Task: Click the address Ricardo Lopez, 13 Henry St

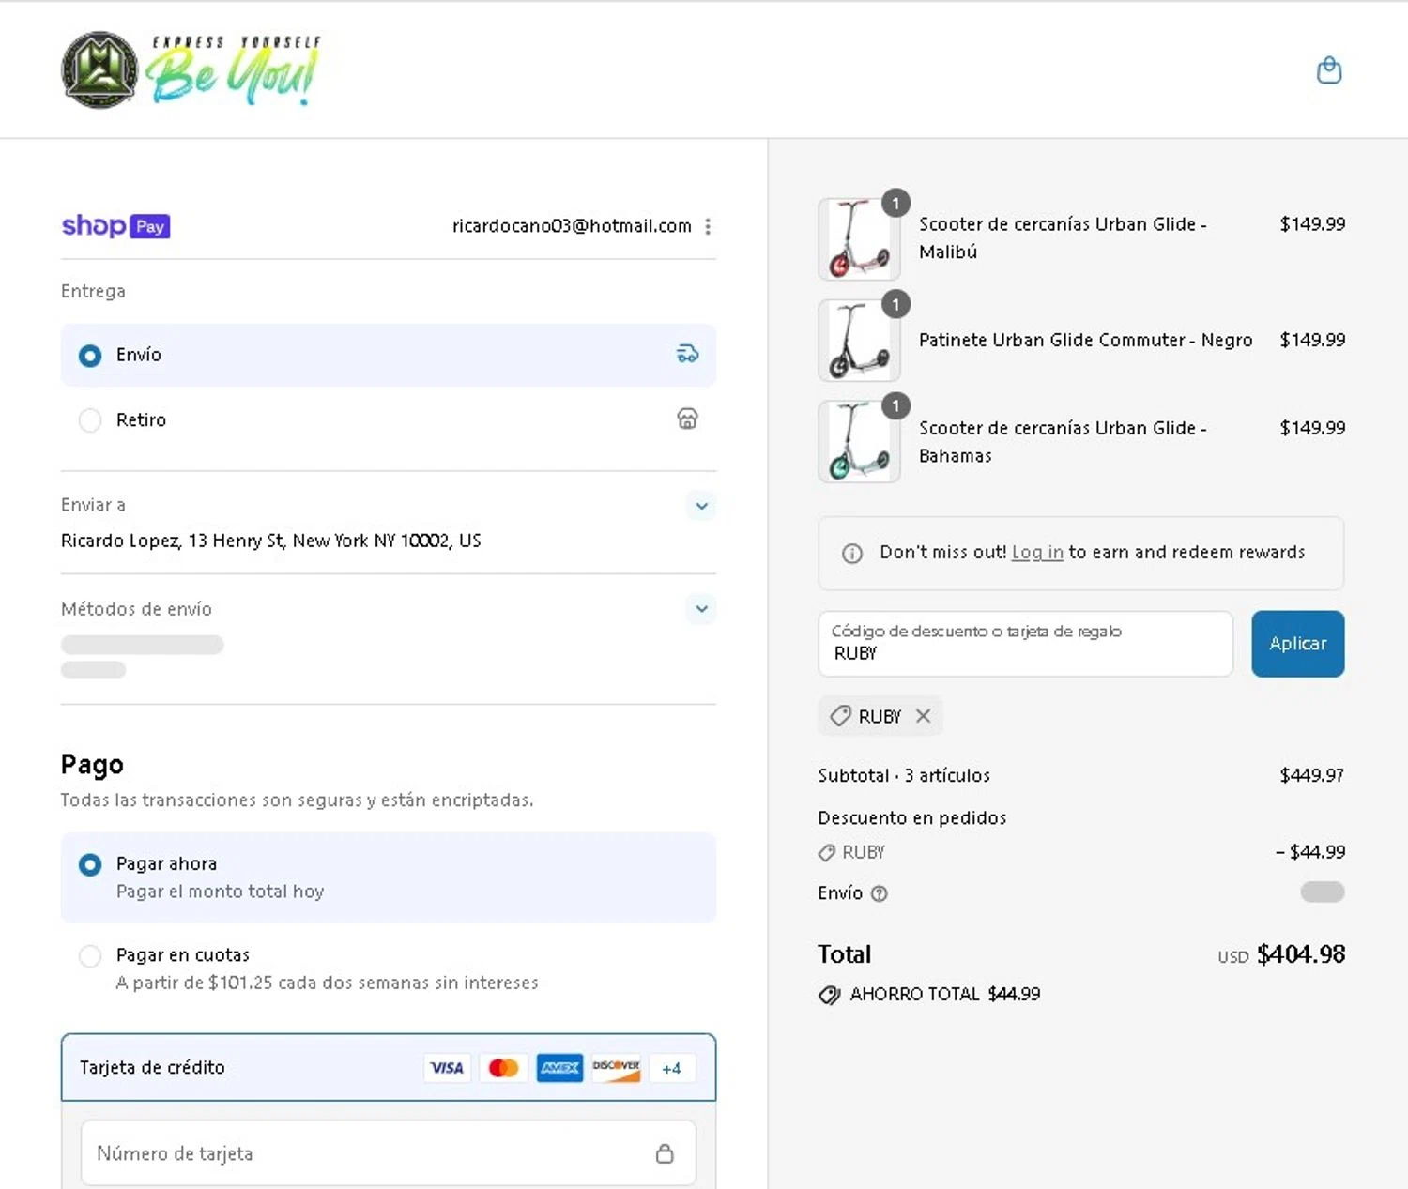Action: pos(271,541)
